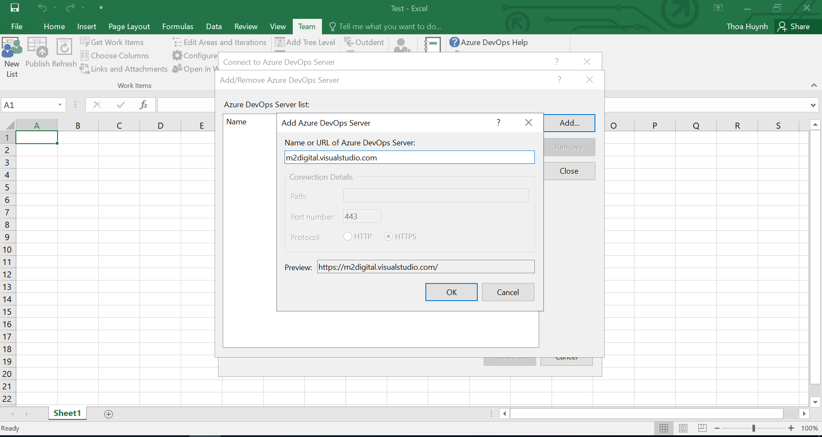Click Links and Attachments
The width and height of the screenshot is (822, 437).
tap(124, 69)
